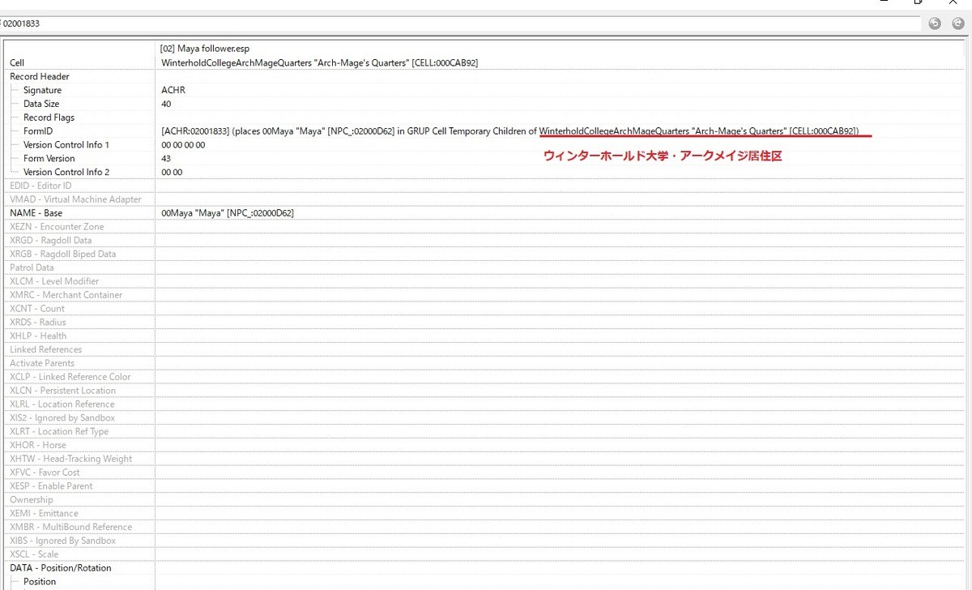The height and width of the screenshot is (590, 972).
Task: Click the navigate back arrow icon
Action: click(935, 24)
